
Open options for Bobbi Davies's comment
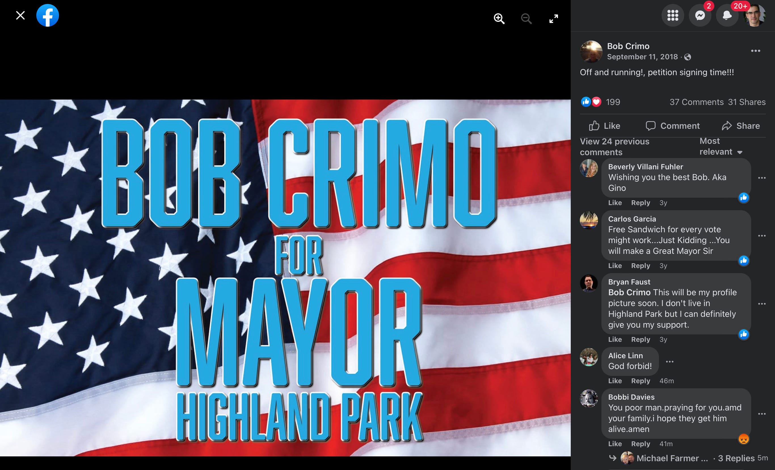pos(762,414)
